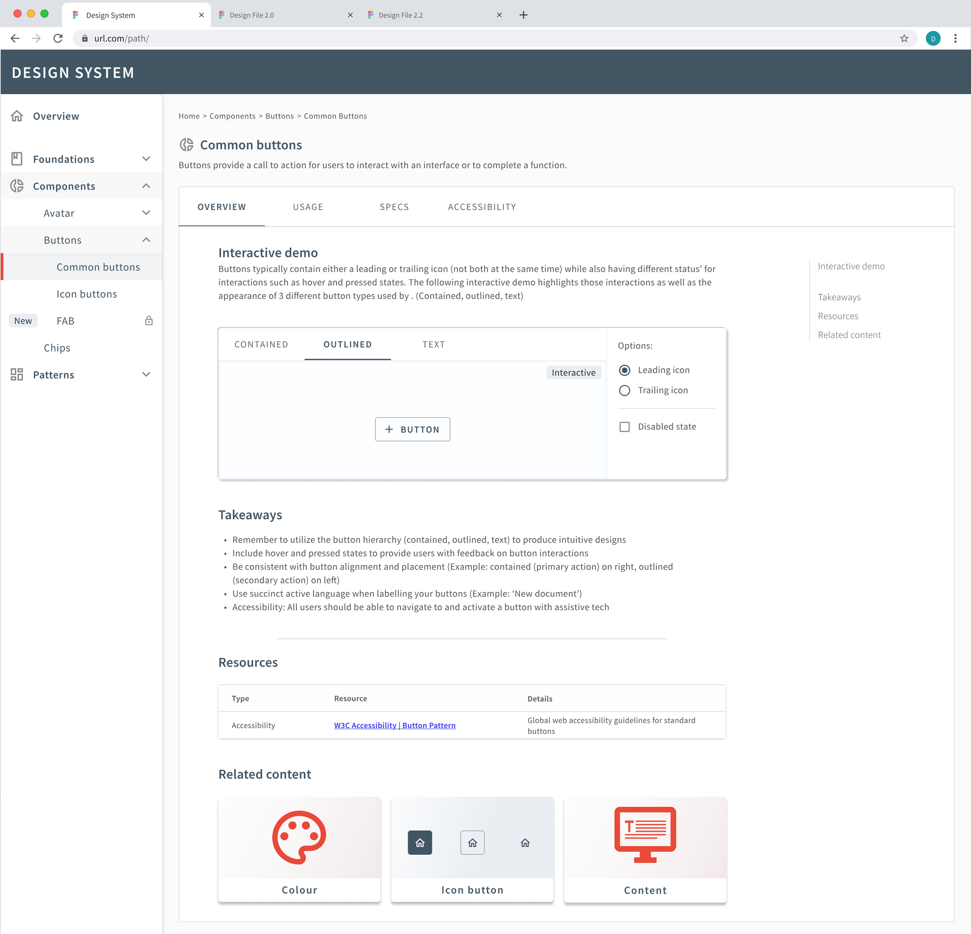971x934 pixels.
Task: Enable the Disabled state checkbox
Action: coord(624,426)
